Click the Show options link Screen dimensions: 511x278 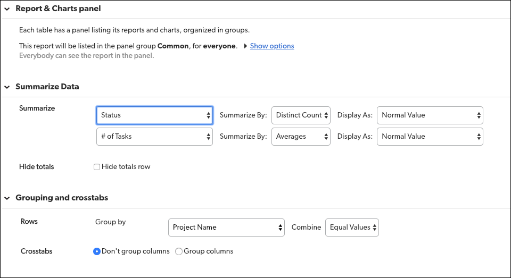coord(272,46)
